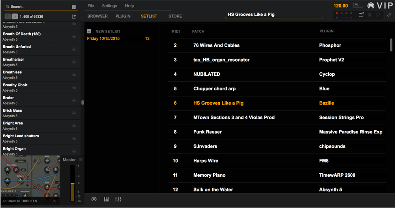Click the setlist table vertical scrollbar
The width and height of the screenshot is (395, 208).
pos(391,45)
